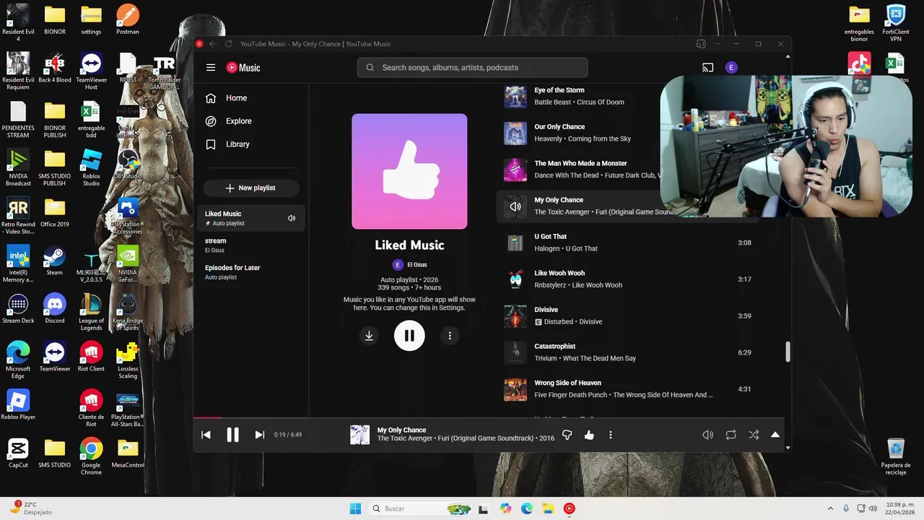This screenshot has width=924, height=520.
Task: Toggle the like button in player bar
Action: click(589, 435)
